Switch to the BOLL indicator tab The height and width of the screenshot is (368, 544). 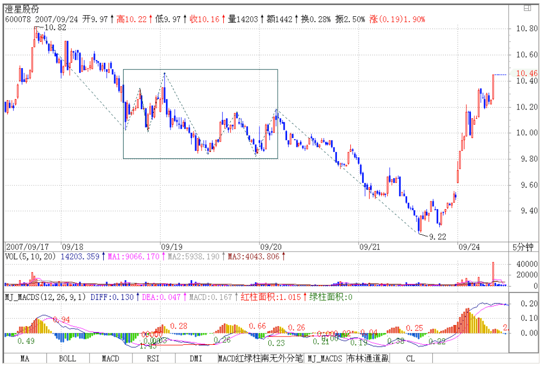[x=68, y=358]
